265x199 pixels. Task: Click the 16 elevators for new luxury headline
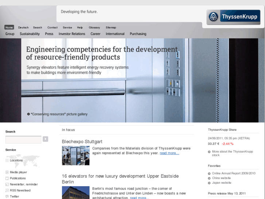click(120, 179)
